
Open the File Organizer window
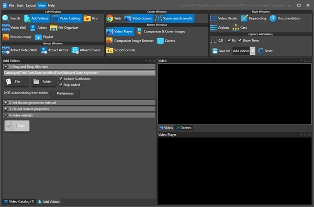(x=64, y=28)
